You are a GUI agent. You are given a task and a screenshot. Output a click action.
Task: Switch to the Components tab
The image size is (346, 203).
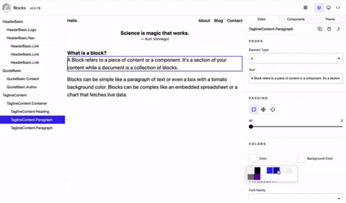tap(296, 19)
